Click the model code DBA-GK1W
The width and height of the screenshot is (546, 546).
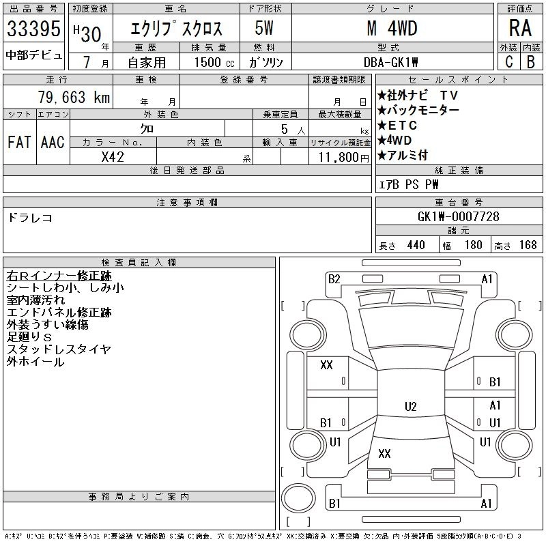[x=392, y=61]
